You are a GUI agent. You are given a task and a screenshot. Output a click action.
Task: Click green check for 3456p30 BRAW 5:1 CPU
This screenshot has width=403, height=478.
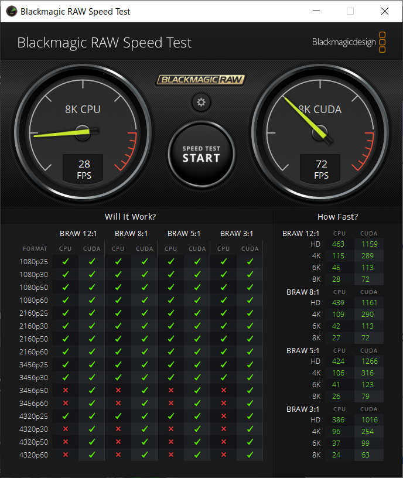tap(170, 377)
